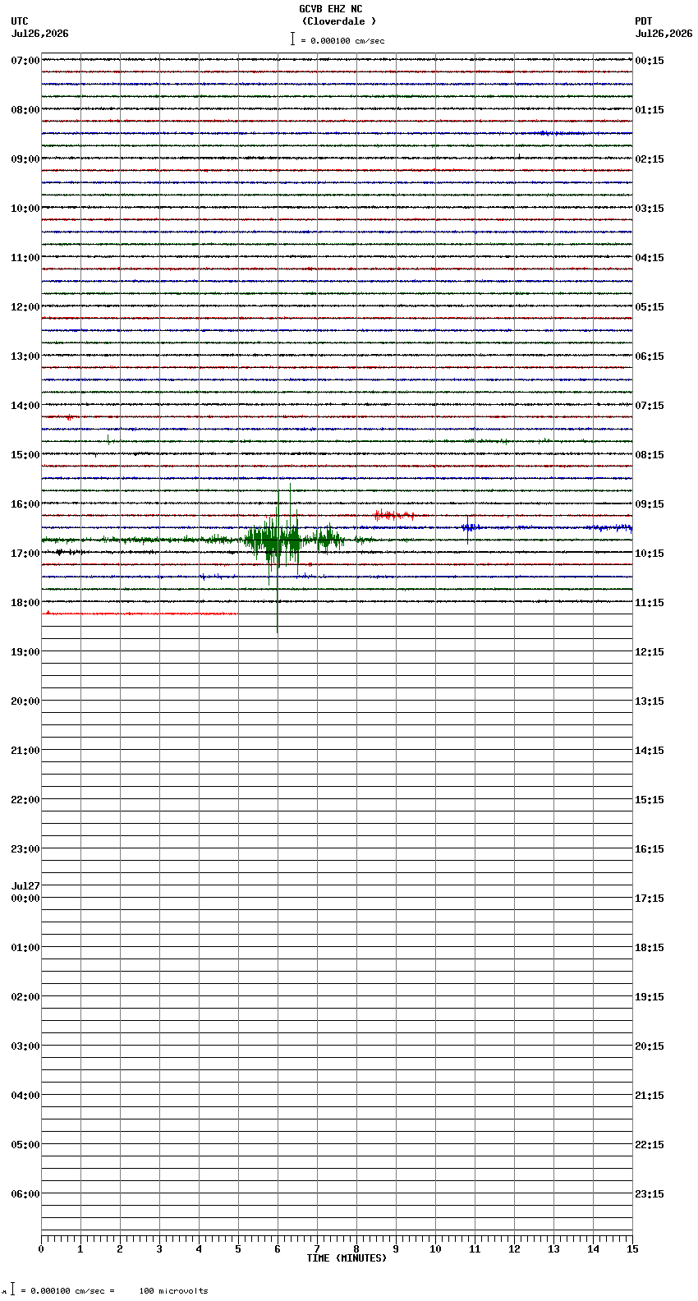Click the 14:00 UTC time label
Viewport: 698px width, 1301px height.
tap(25, 406)
